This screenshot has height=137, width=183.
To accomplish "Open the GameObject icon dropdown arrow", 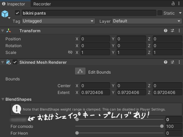I will pyautogui.click(x=9, y=18).
